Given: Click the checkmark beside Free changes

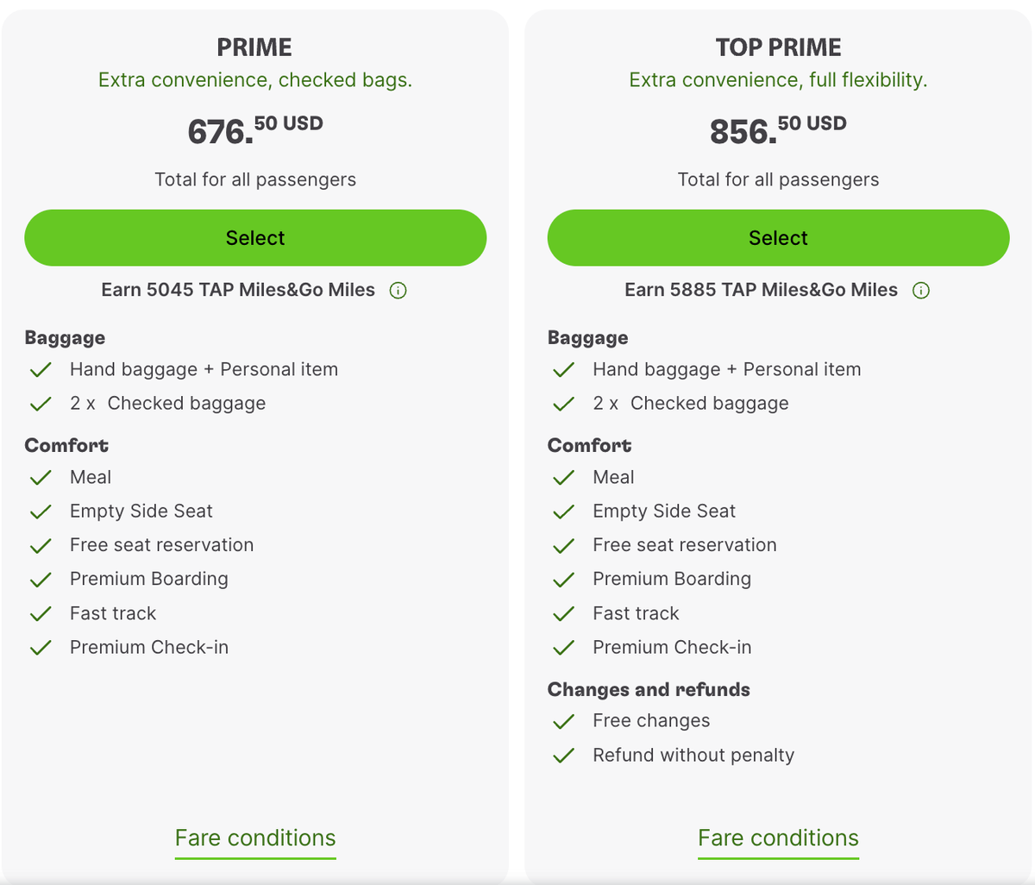Looking at the screenshot, I should pos(563,721).
